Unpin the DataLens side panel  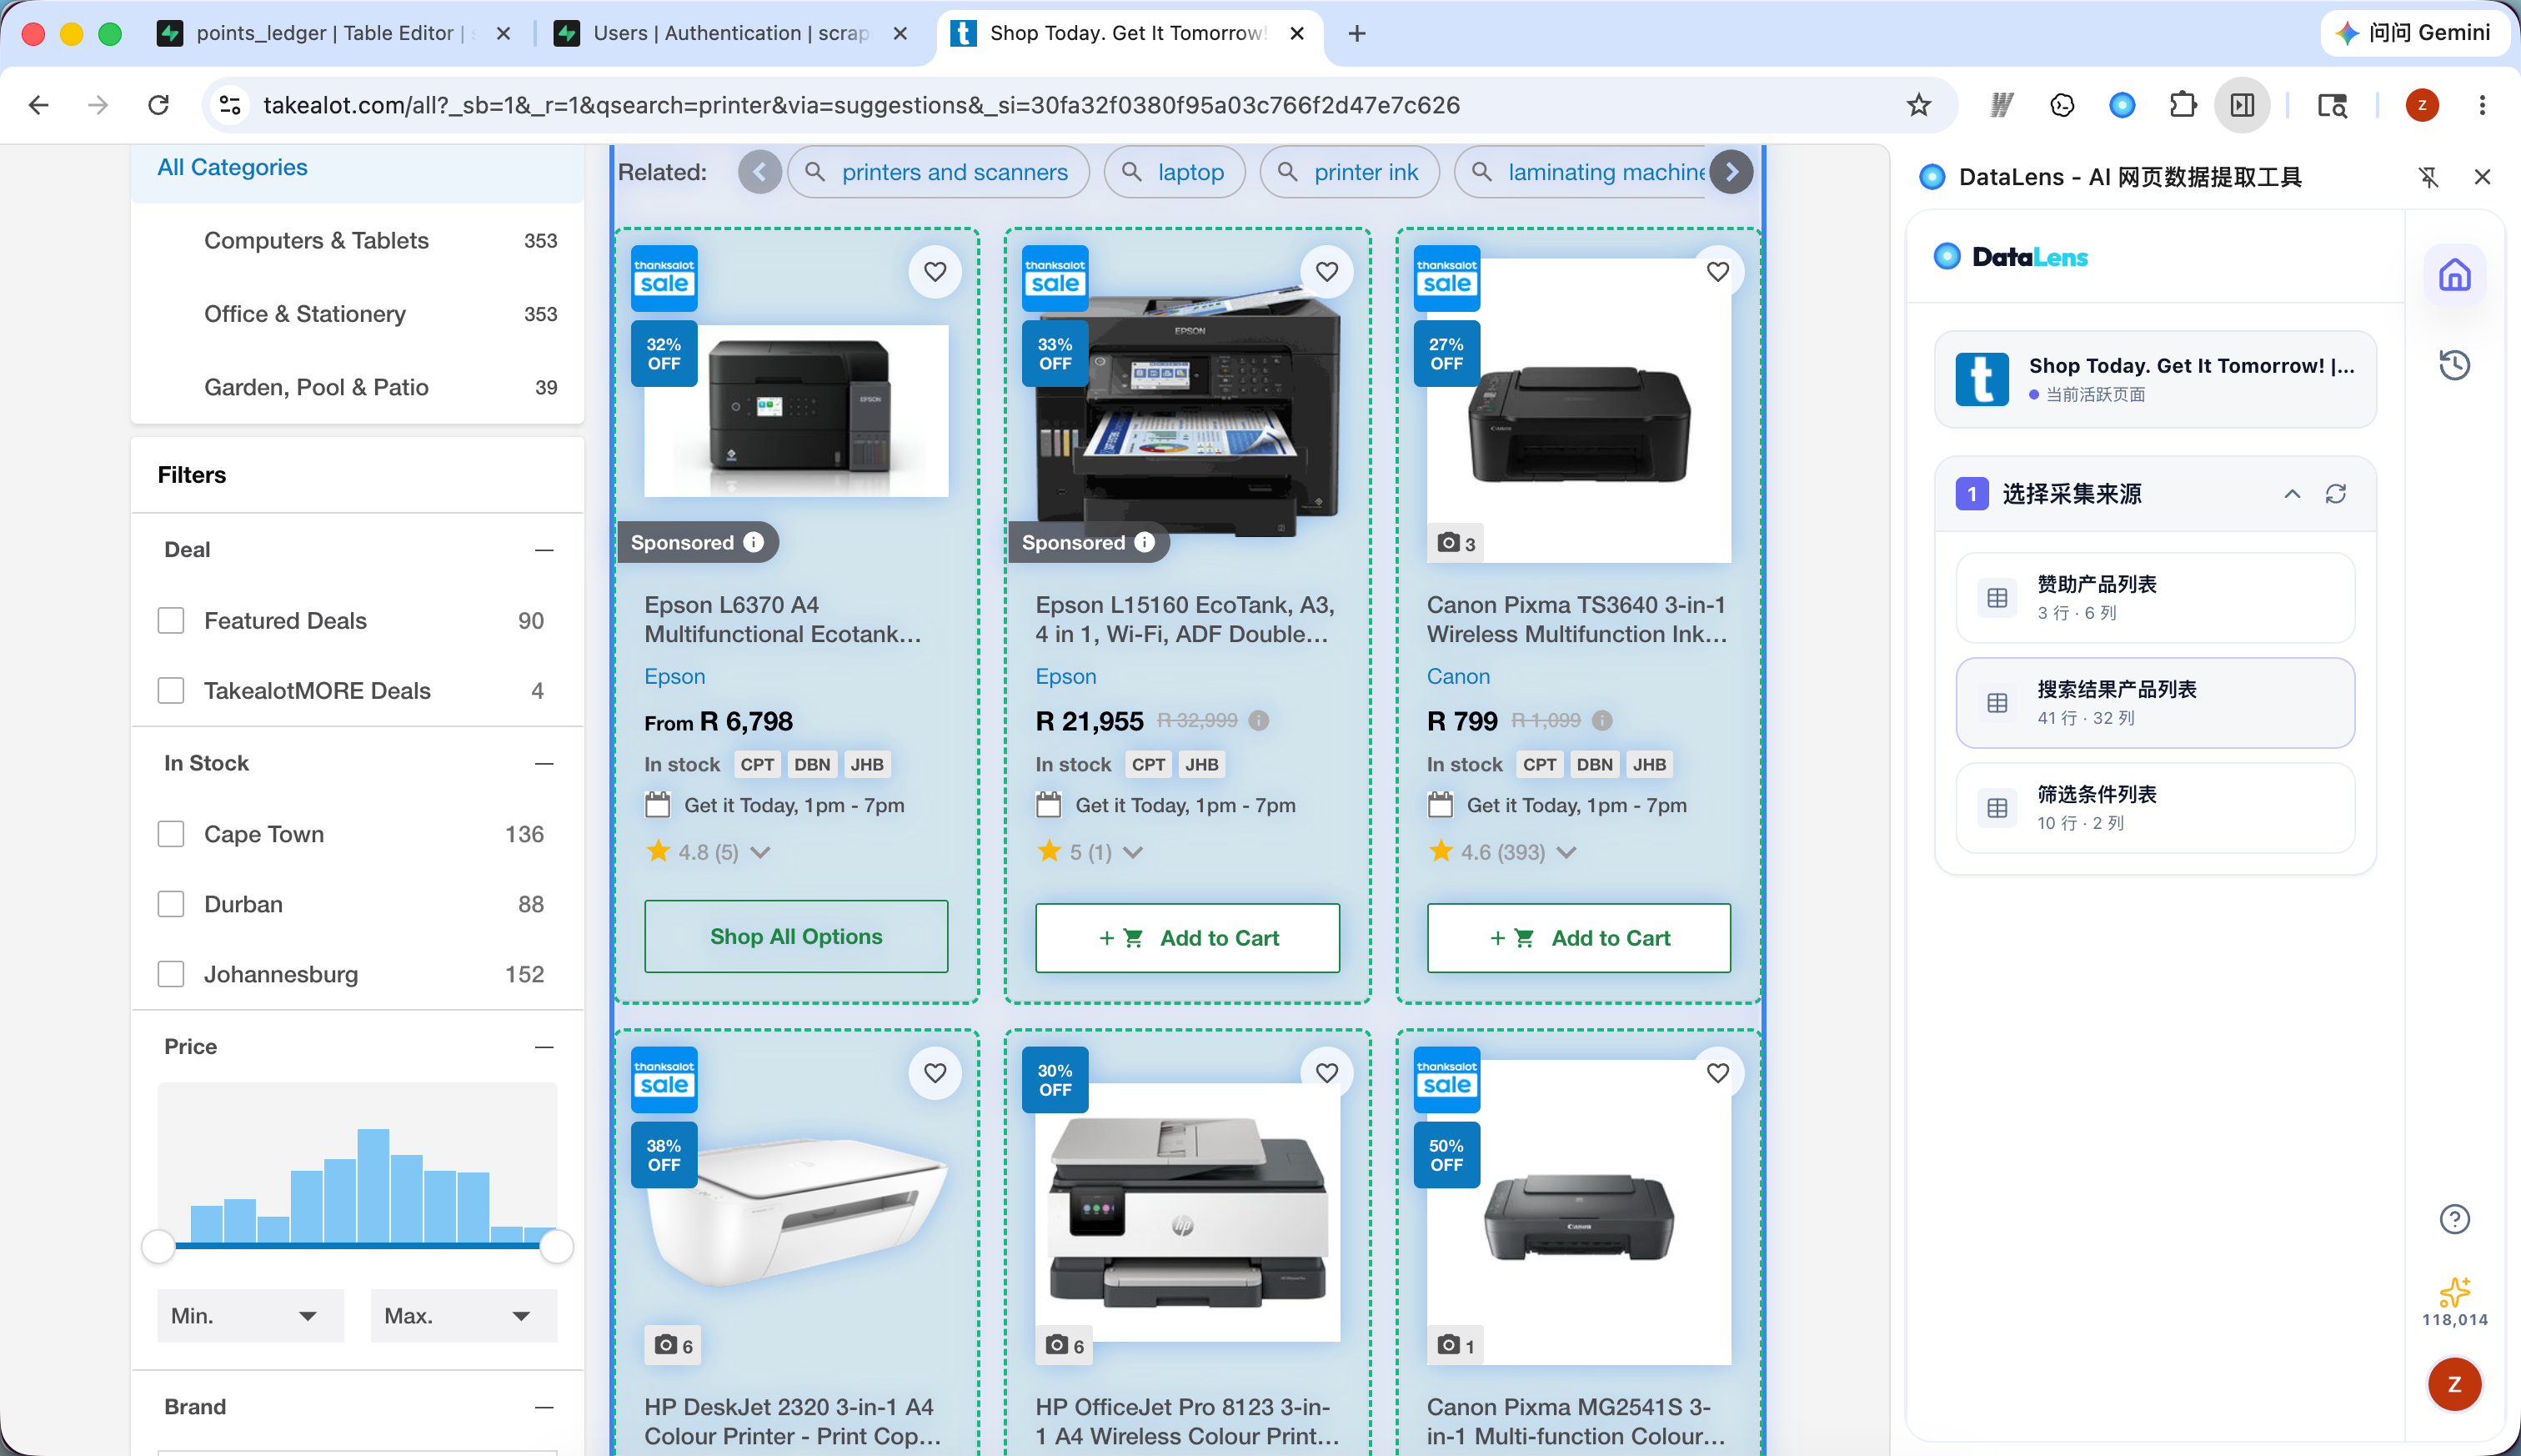[x=2428, y=177]
